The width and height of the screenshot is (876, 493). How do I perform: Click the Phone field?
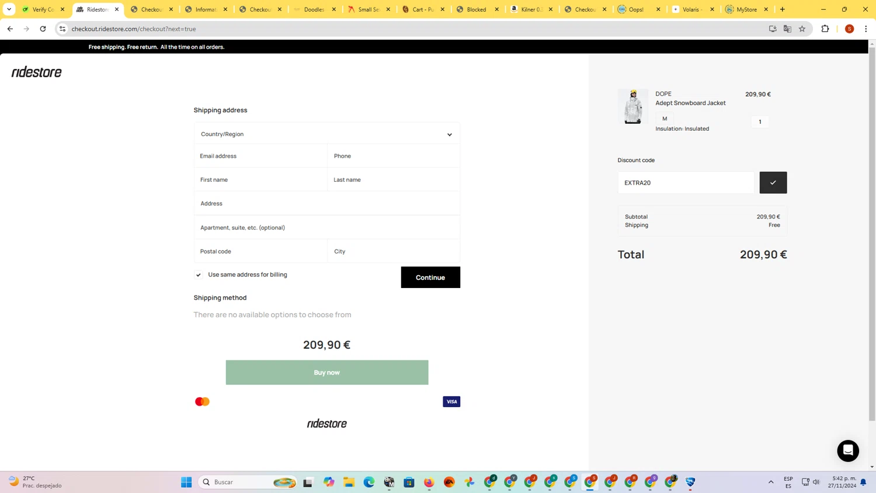tap(394, 156)
